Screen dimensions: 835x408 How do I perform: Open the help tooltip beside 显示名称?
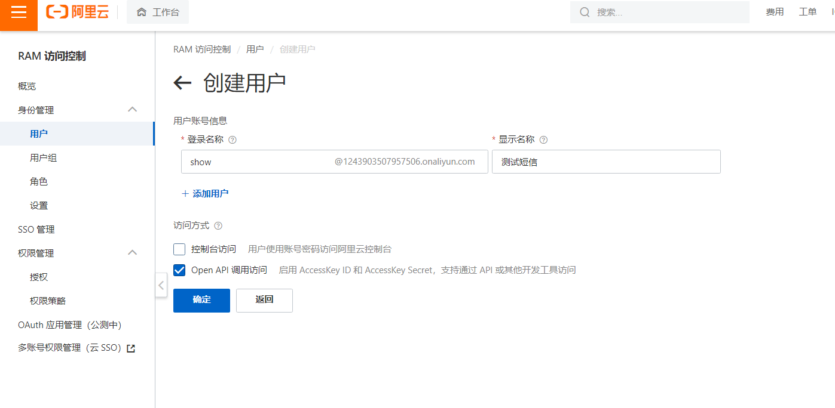543,139
